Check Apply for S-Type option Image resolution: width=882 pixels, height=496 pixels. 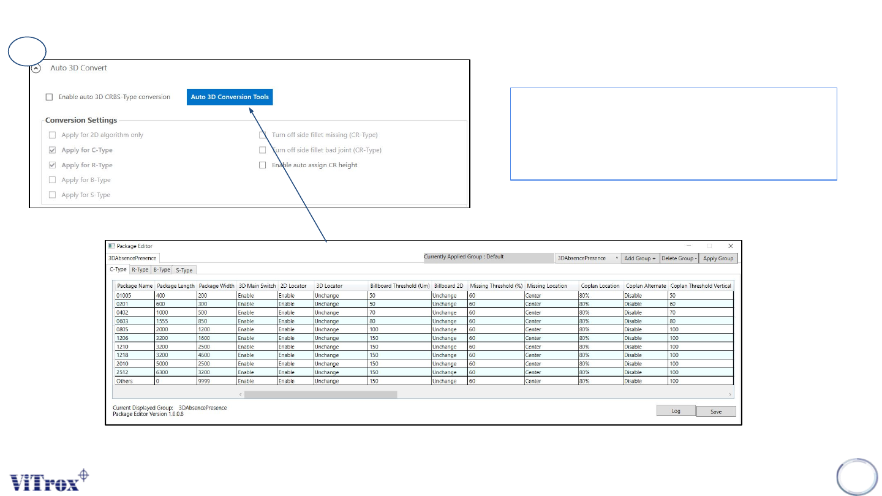click(53, 195)
